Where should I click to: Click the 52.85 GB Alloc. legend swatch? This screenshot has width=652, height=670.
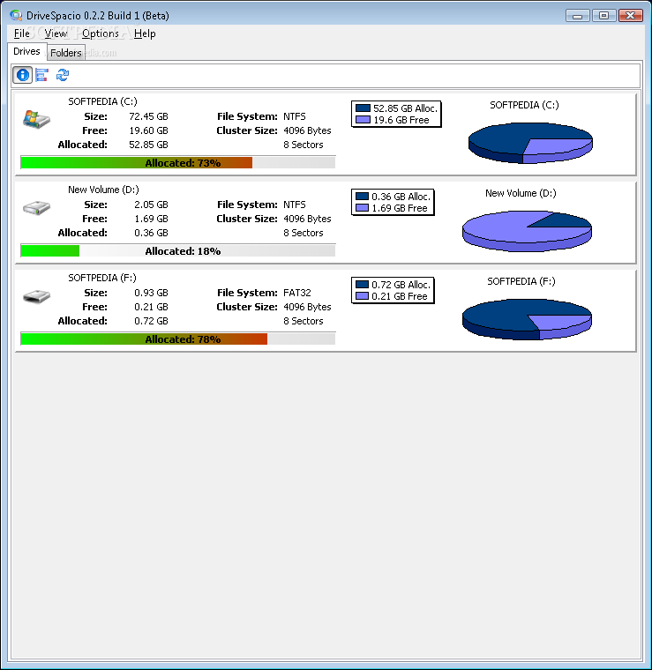pyautogui.click(x=363, y=108)
